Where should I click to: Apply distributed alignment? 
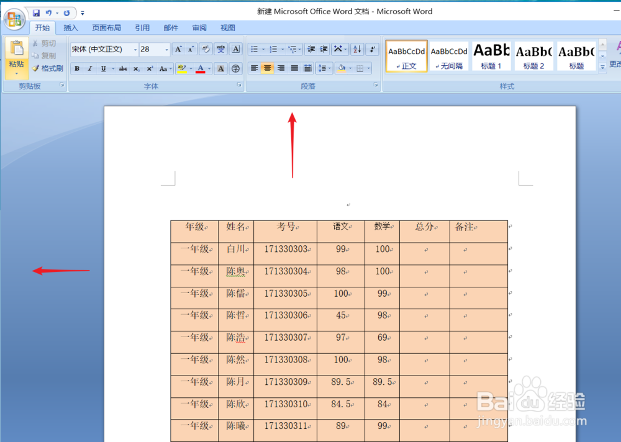307,68
